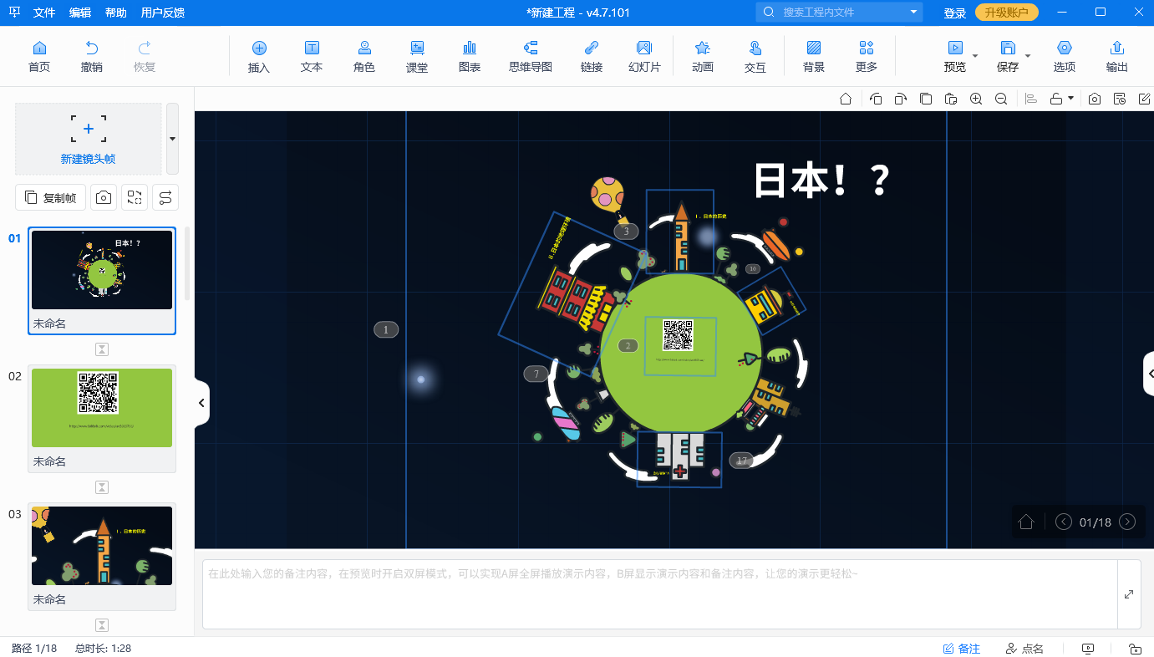Click the copy icon in canvas toolbar
This screenshot has width=1154, height=657.
coord(926,99)
